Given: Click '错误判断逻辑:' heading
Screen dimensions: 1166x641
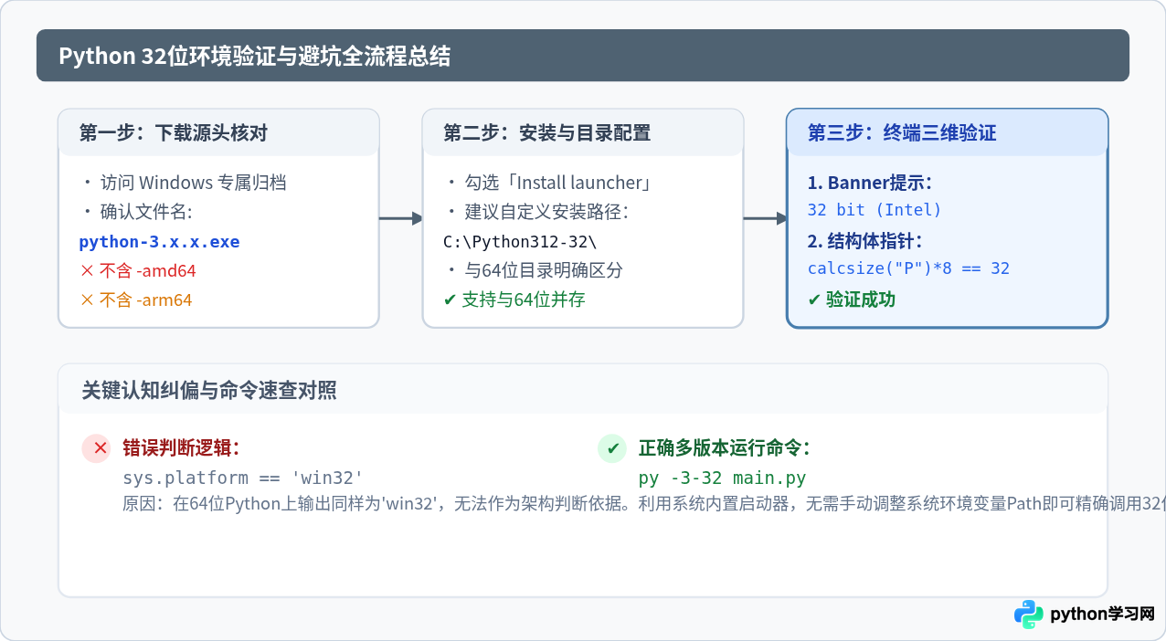Looking at the screenshot, I should 181,448.
